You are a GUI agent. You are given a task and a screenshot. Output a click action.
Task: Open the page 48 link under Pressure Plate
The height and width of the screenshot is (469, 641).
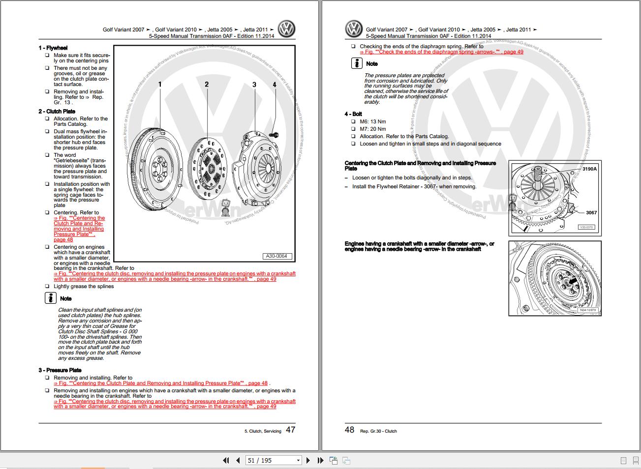(161, 383)
